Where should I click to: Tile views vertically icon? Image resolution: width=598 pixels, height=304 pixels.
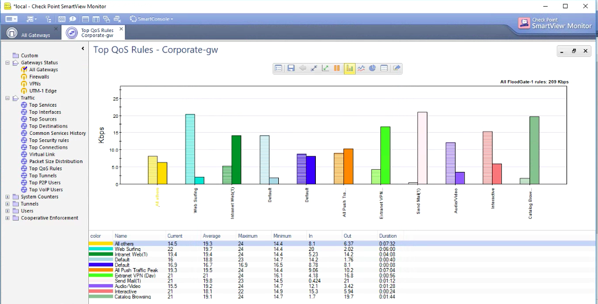click(96, 19)
